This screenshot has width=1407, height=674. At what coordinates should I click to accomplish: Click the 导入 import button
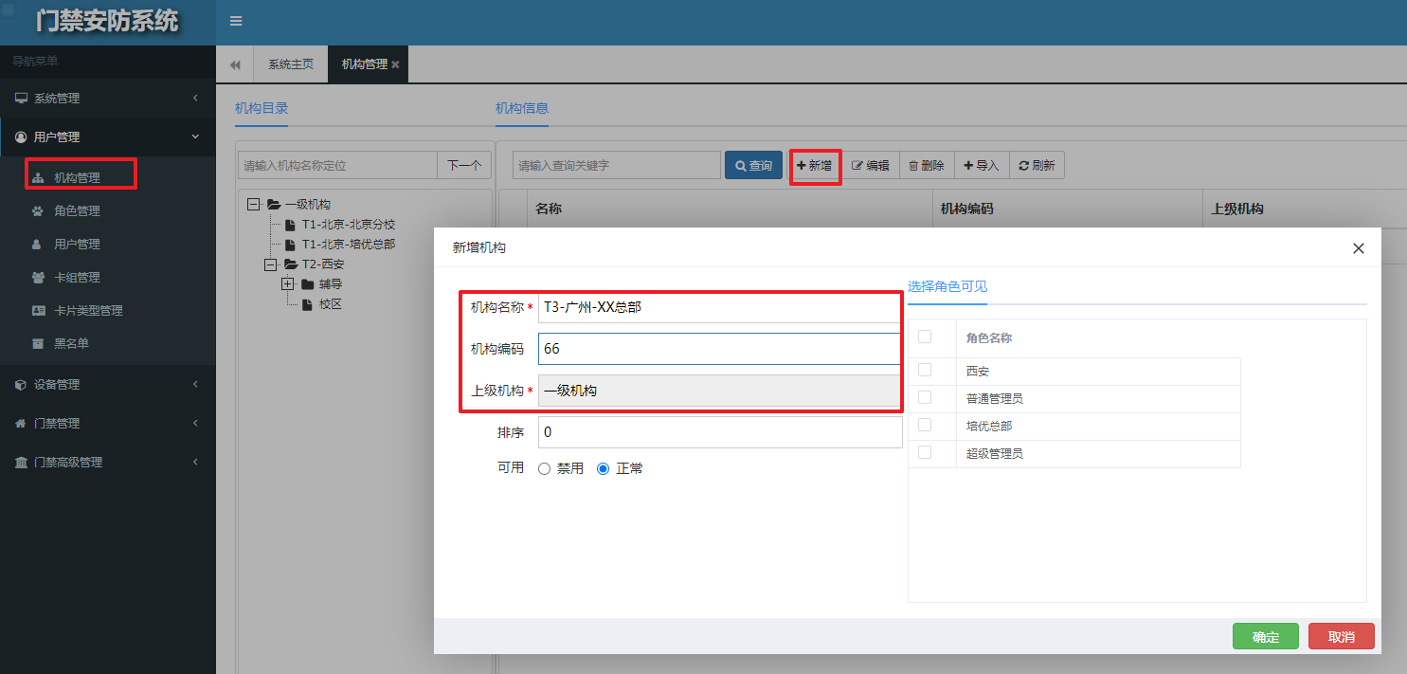981,164
